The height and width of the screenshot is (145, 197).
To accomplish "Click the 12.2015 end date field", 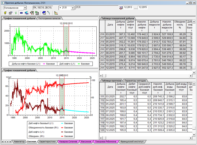I will tap(143, 7).
